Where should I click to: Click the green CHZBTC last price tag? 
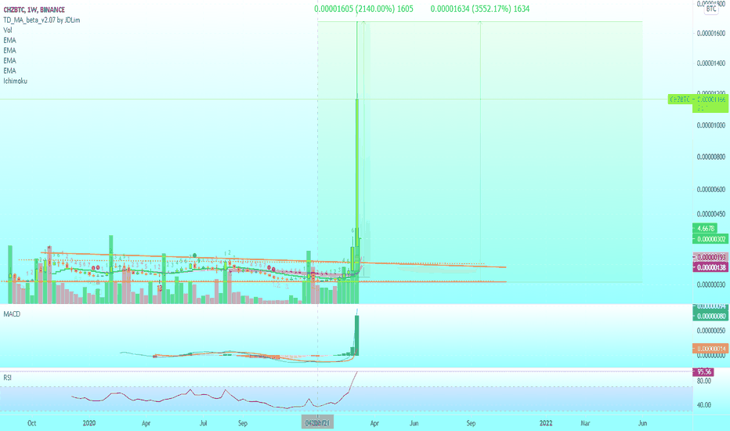698,103
